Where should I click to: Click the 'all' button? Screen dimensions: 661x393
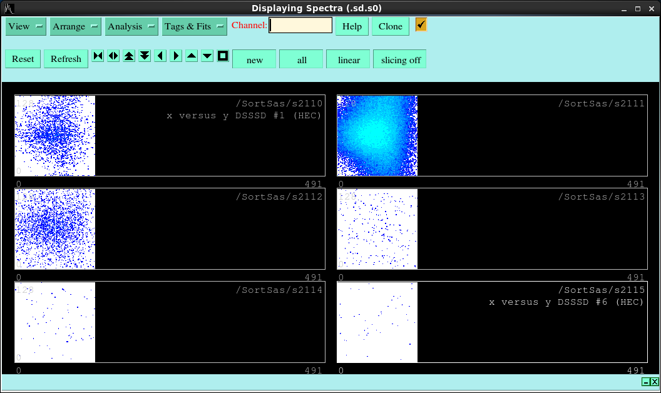point(302,59)
